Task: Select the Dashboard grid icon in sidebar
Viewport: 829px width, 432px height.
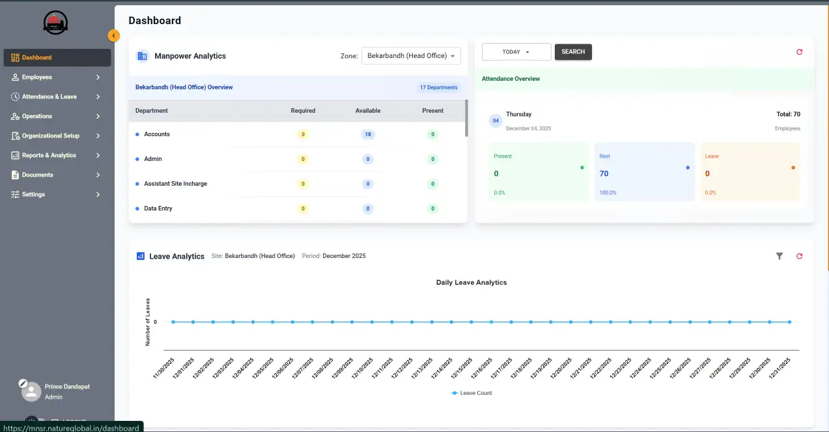Action: [x=14, y=57]
